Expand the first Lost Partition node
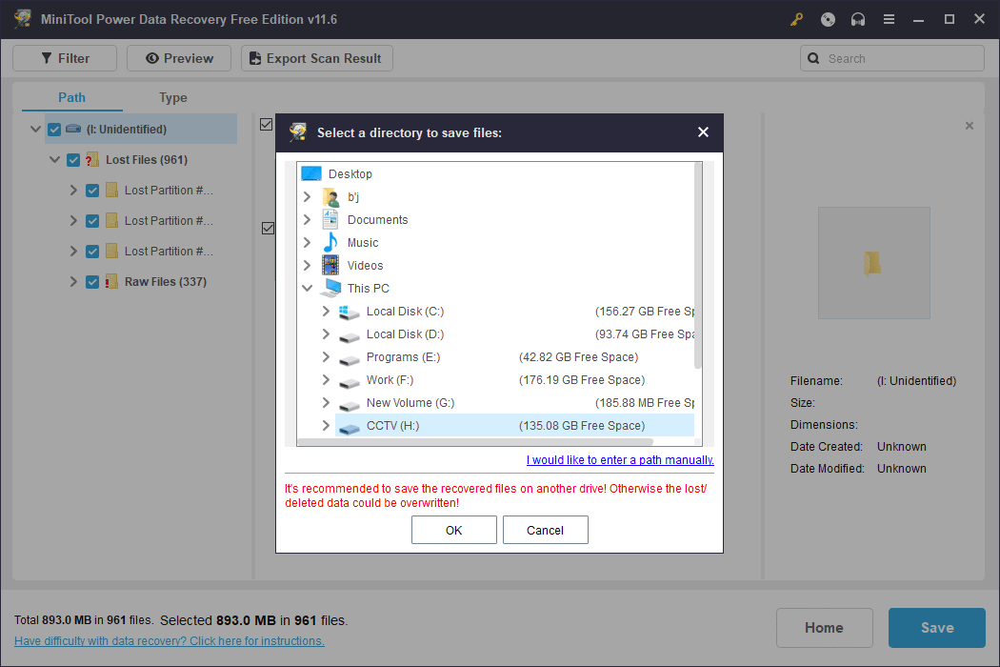 (73, 191)
